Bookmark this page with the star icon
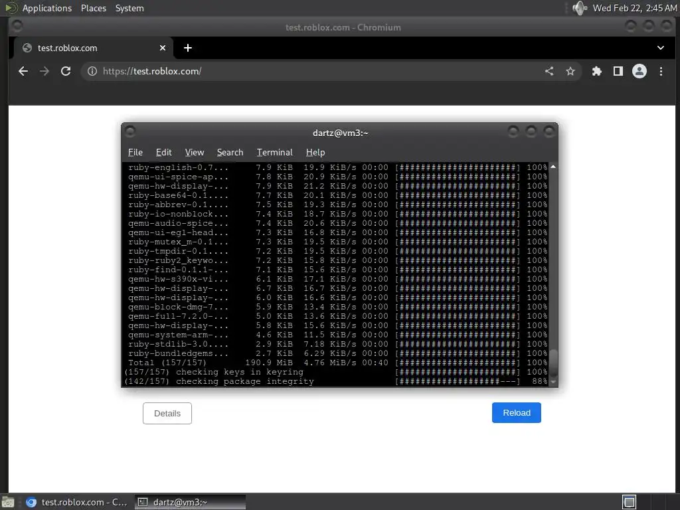680x510 pixels. [570, 71]
